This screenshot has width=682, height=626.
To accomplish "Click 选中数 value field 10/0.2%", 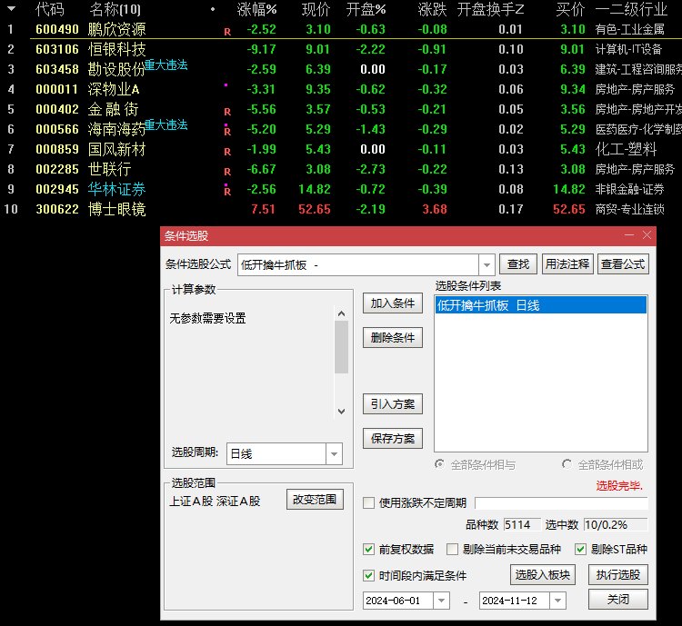I will pos(616,525).
